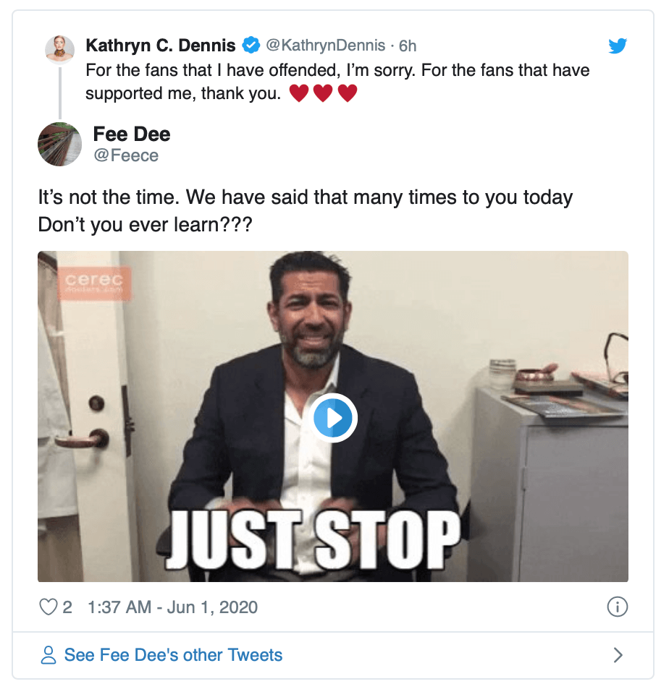
Task: Visit the @KathrynDennis handle
Action: pos(326,46)
